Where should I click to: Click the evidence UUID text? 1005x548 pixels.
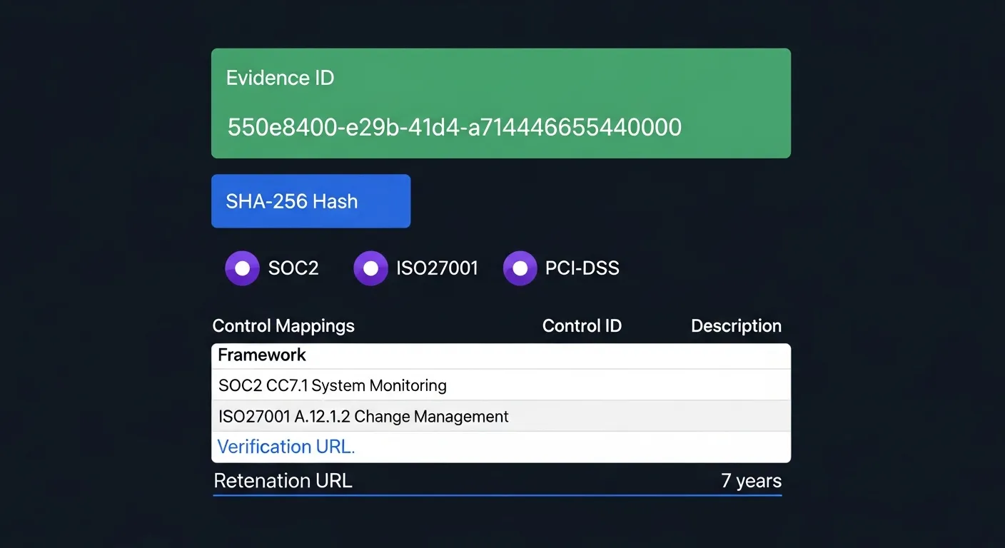pos(454,126)
